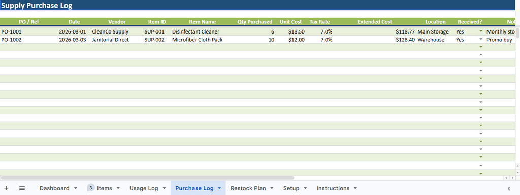Click the Received? column header

[470, 22]
